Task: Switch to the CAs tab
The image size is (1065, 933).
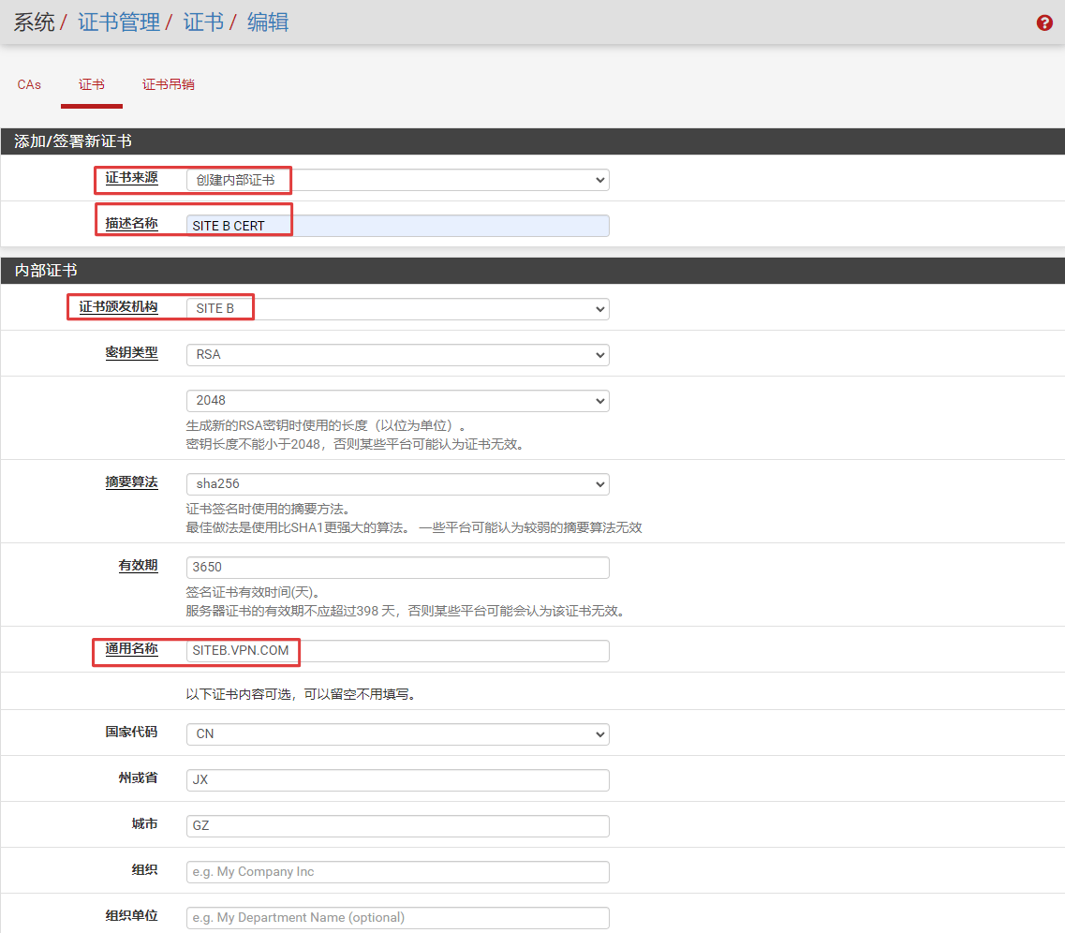Action: coord(29,84)
